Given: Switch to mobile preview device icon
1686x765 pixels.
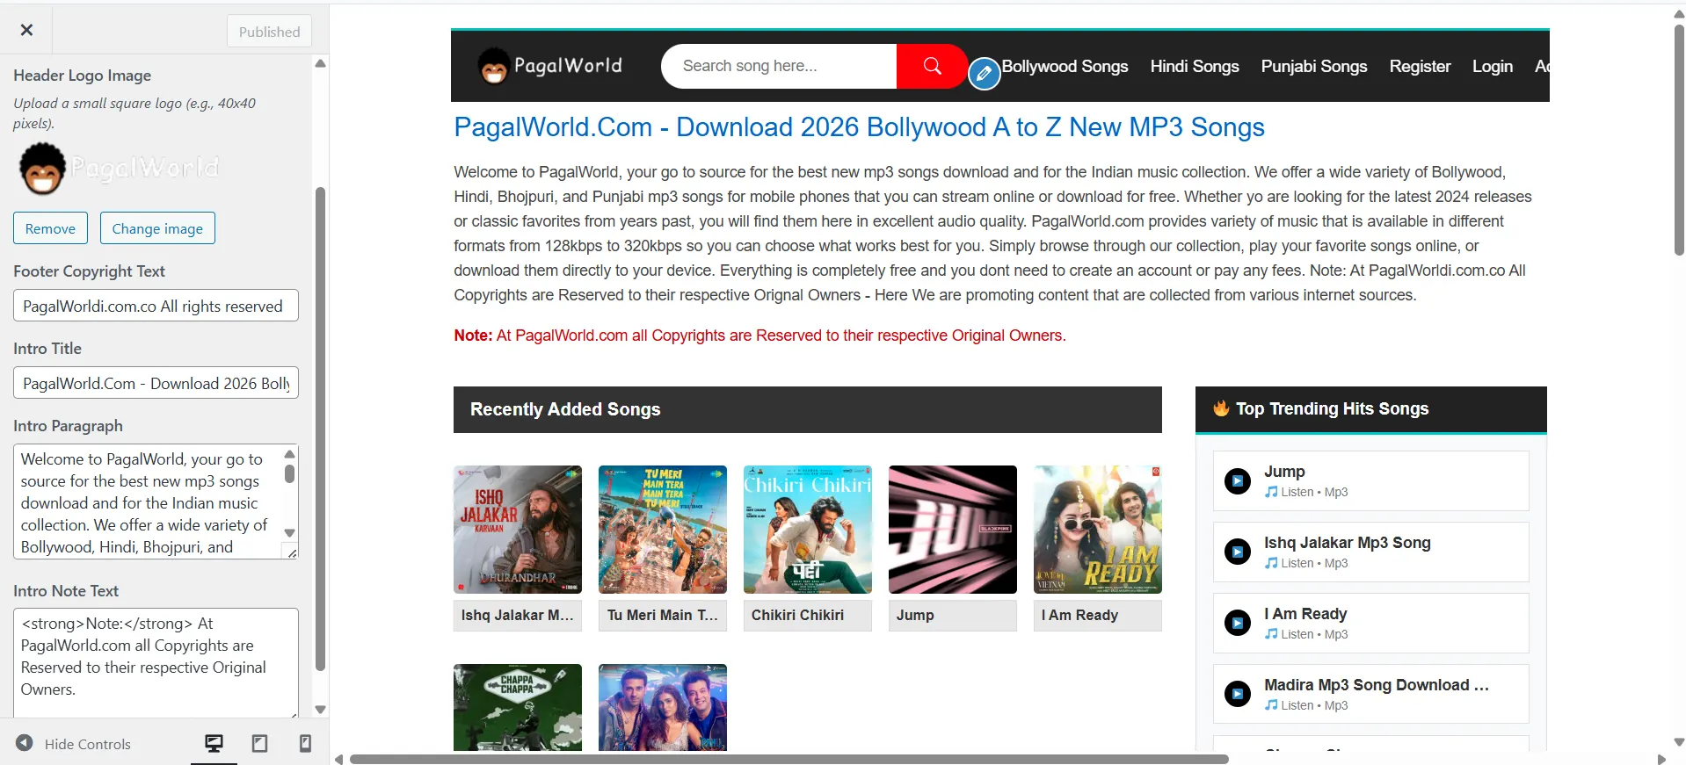Looking at the screenshot, I should [305, 744].
